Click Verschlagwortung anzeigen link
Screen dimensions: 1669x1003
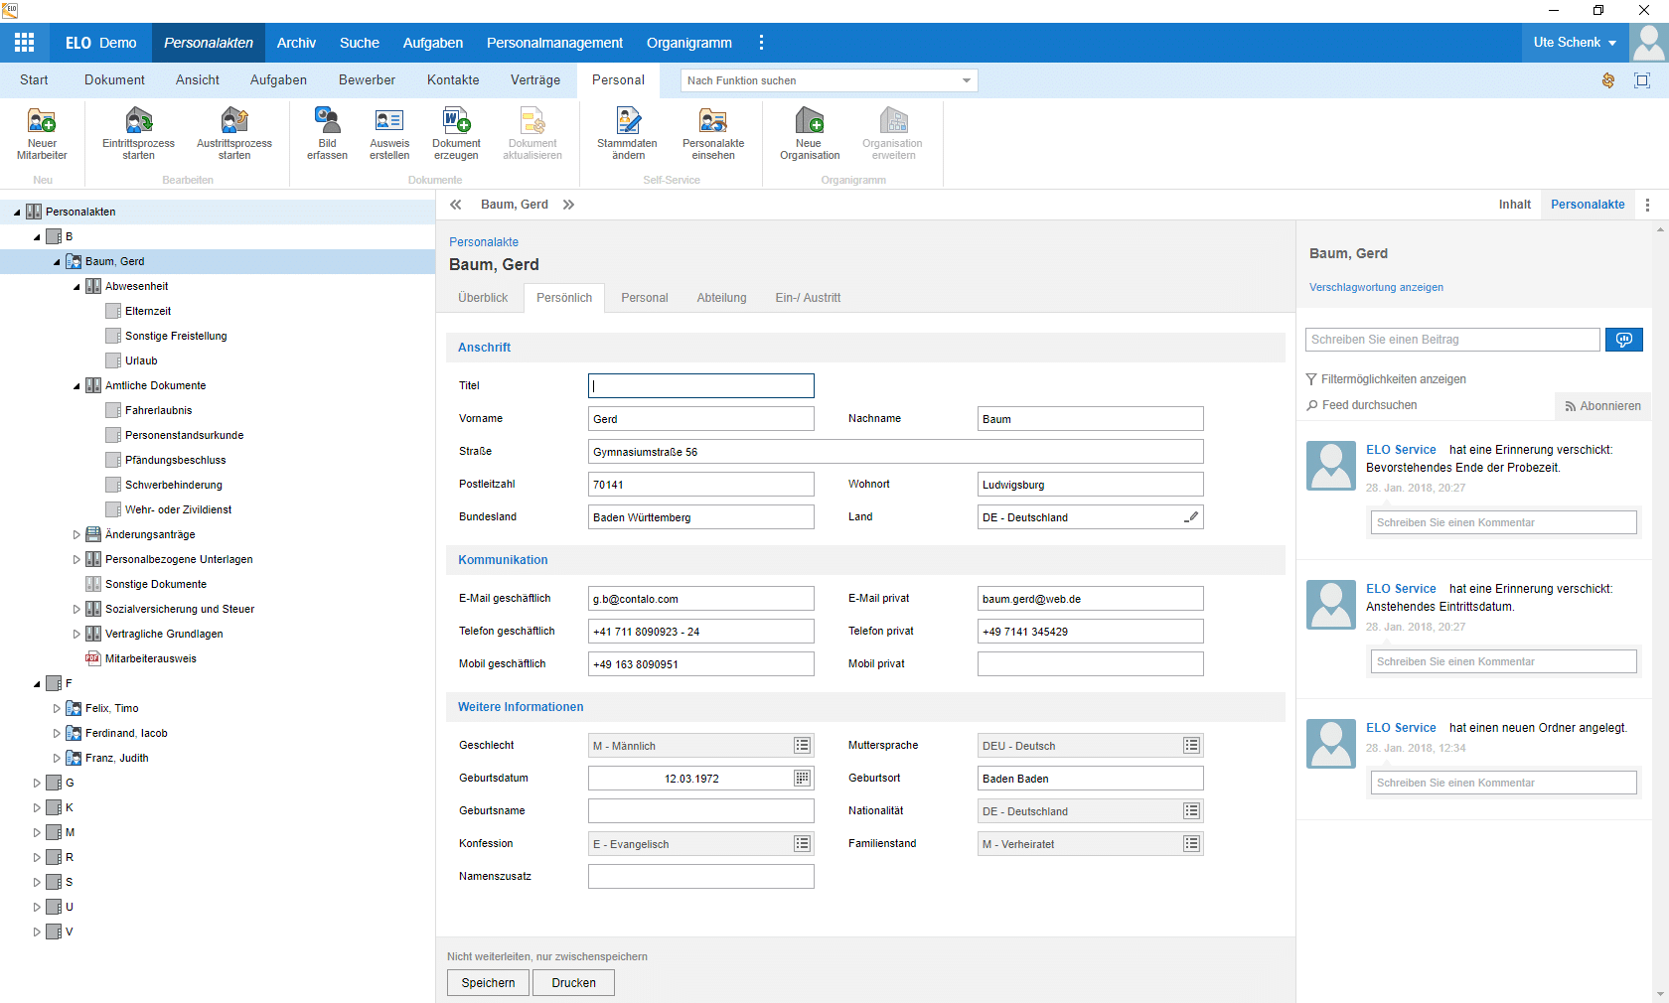click(x=1376, y=288)
